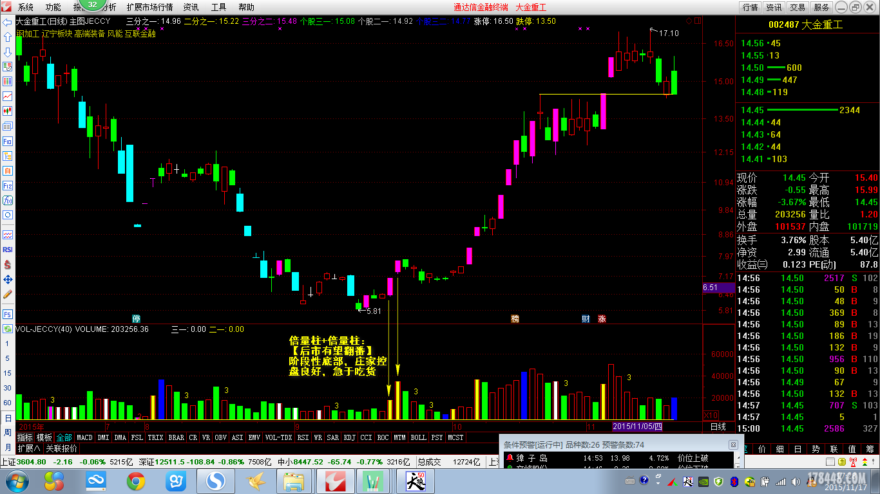Switch to 15-minute period
880x494 pixels.
(x=7, y=373)
